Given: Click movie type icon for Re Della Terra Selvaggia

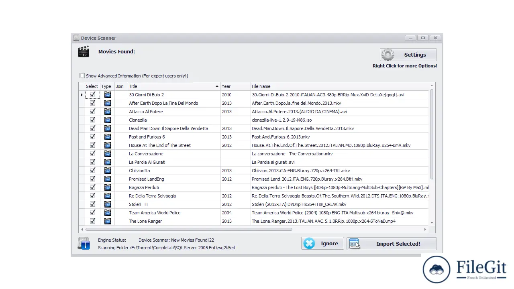Looking at the screenshot, I should (107, 196).
